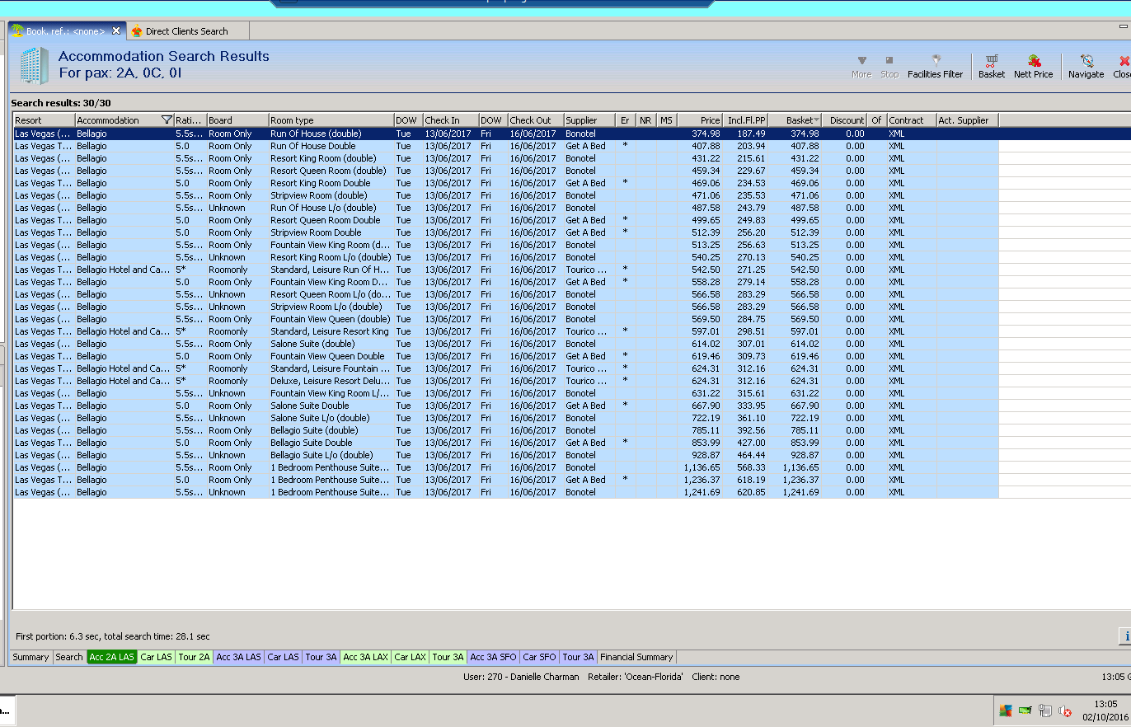The width and height of the screenshot is (1131, 727).
Task: Switch to the Car LAX tab
Action: pyautogui.click(x=410, y=657)
